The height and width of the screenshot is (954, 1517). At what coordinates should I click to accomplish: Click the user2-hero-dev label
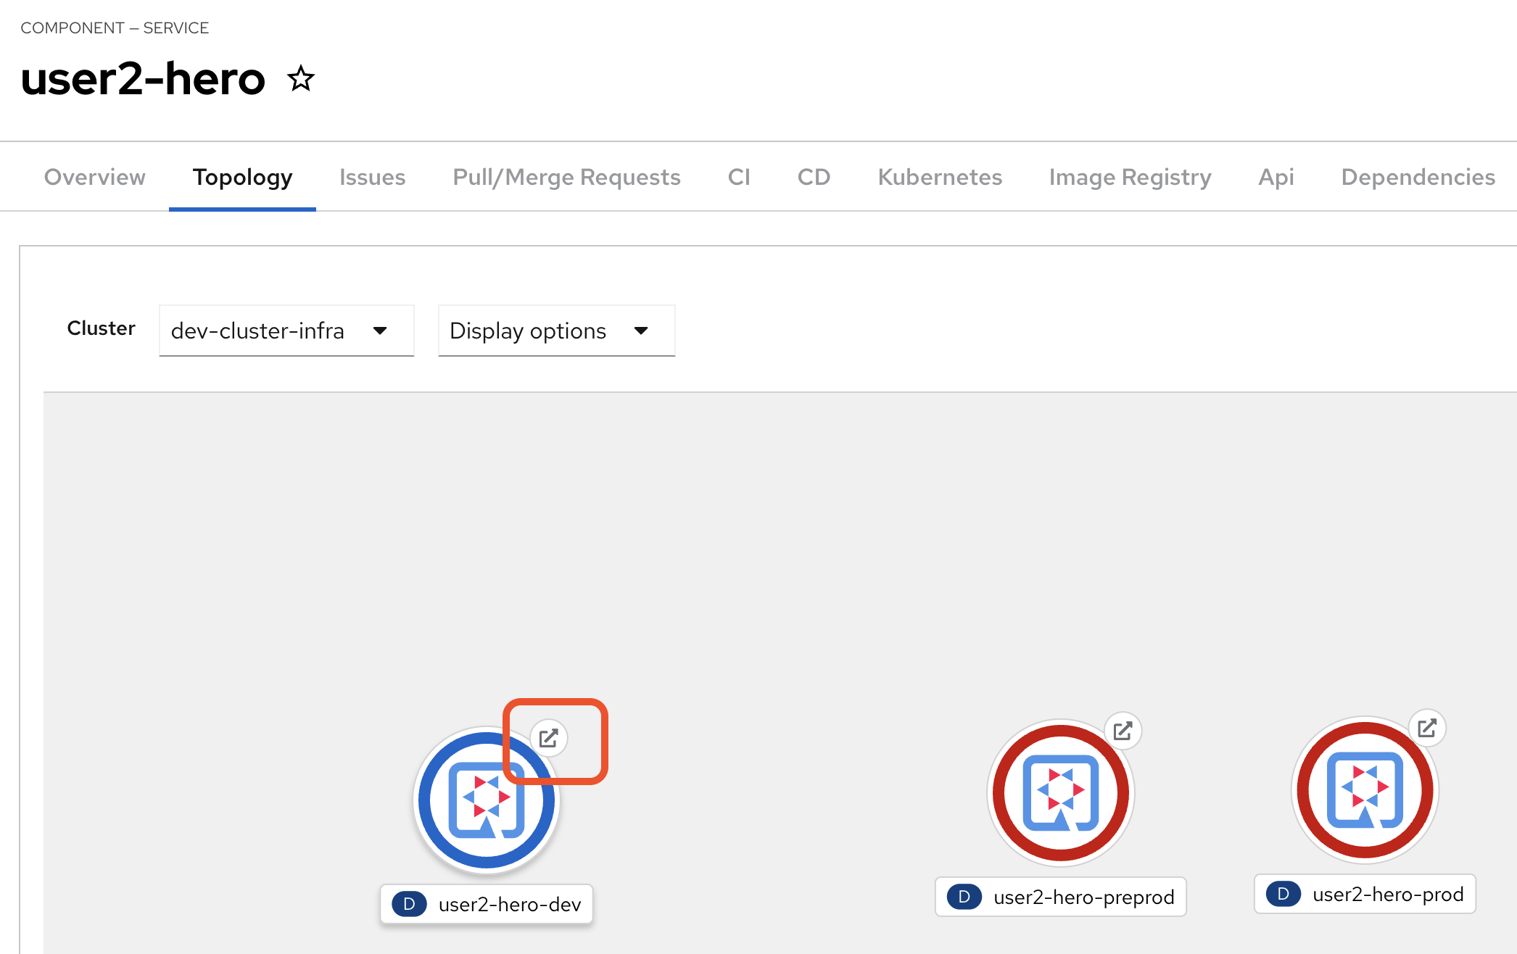510,904
